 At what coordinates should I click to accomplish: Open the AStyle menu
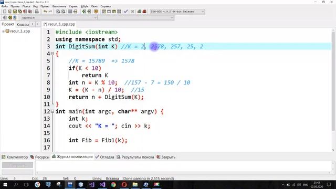point(85,6)
